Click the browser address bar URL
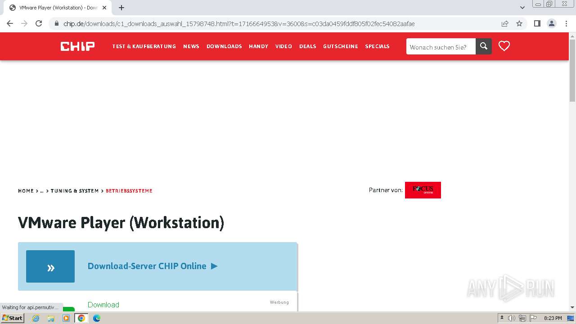Image resolution: width=576 pixels, height=324 pixels. (x=239, y=23)
